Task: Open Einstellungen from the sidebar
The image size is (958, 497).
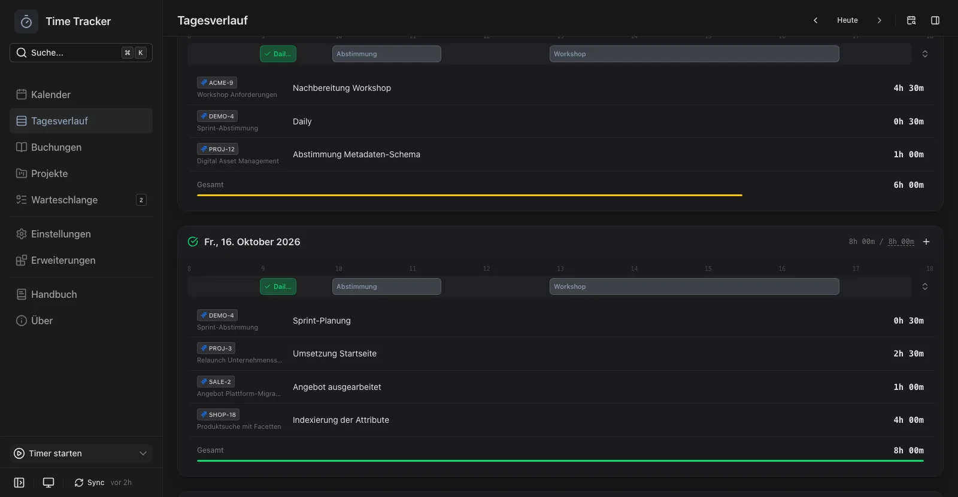Action: point(81,234)
